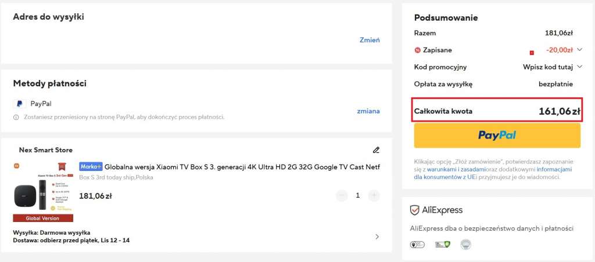Click the first security badge under AliExpress

[417, 245]
